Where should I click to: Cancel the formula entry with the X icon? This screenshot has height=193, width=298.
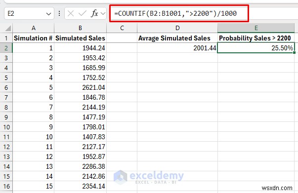tap(71, 13)
